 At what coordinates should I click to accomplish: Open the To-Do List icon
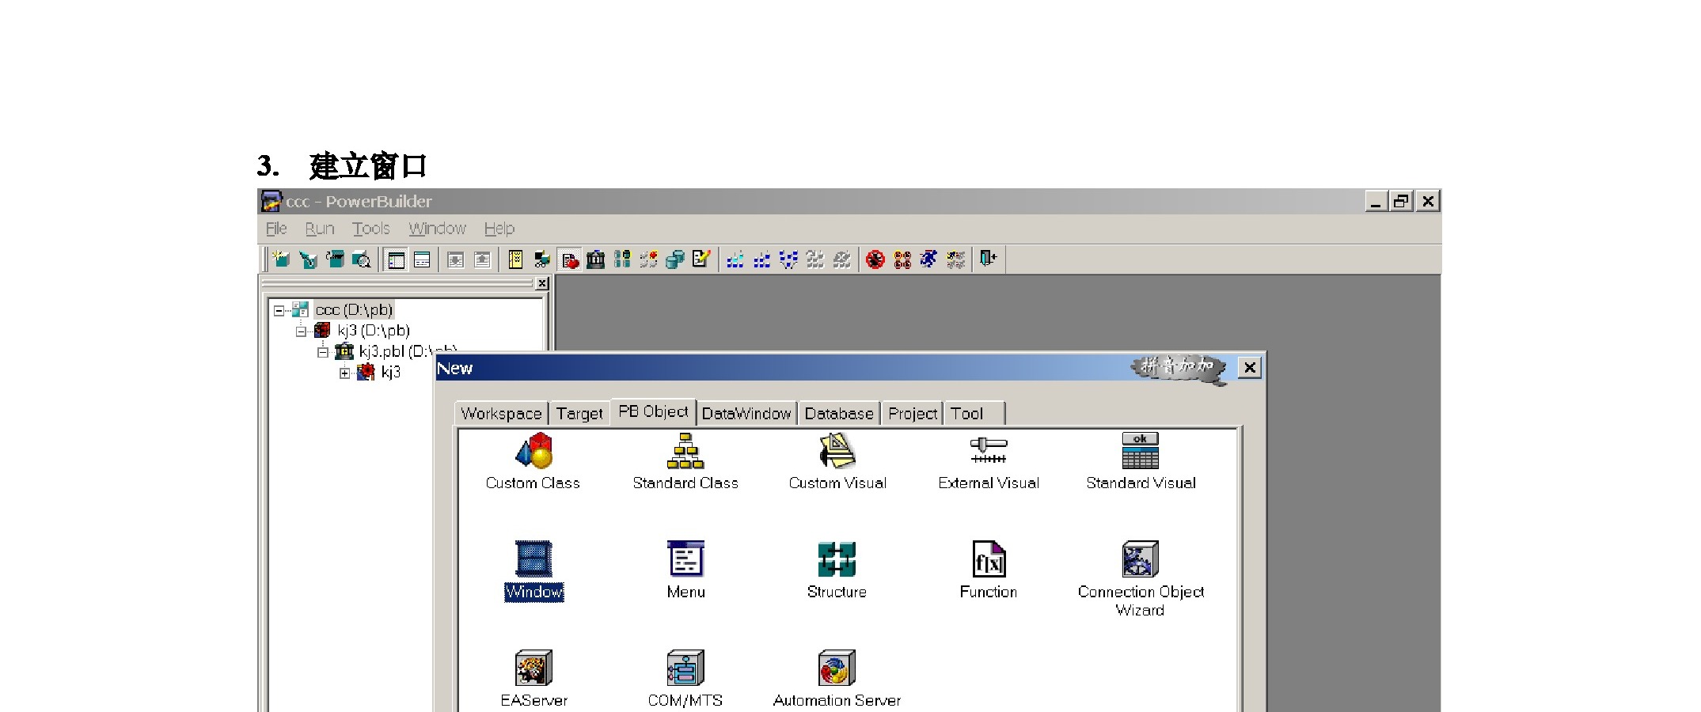pyautogui.click(x=515, y=259)
